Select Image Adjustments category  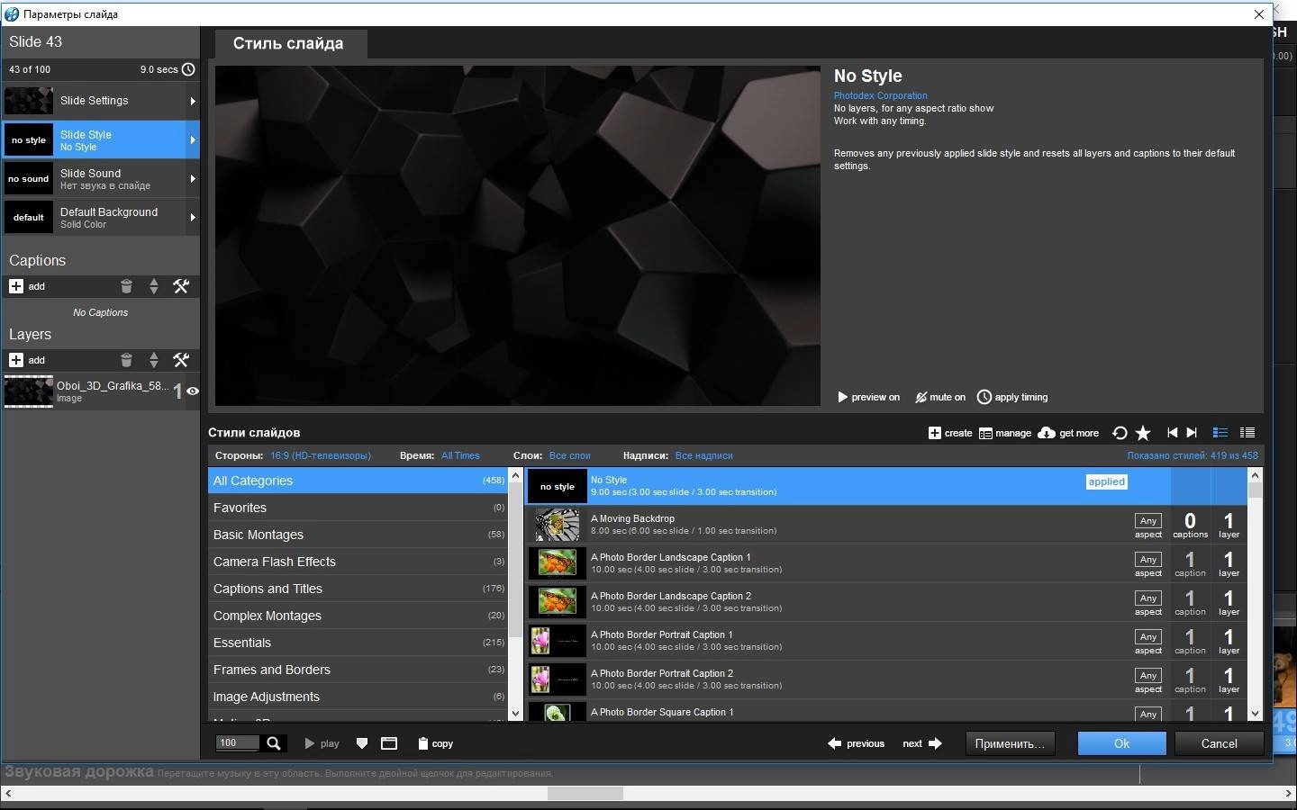pyautogui.click(x=358, y=697)
